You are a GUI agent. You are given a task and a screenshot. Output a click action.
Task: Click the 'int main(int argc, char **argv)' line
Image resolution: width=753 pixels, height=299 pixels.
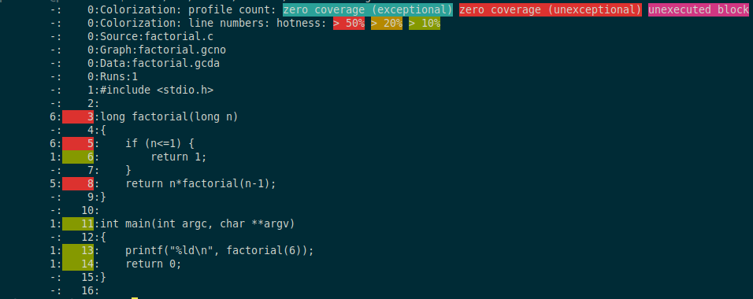coord(198,223)
